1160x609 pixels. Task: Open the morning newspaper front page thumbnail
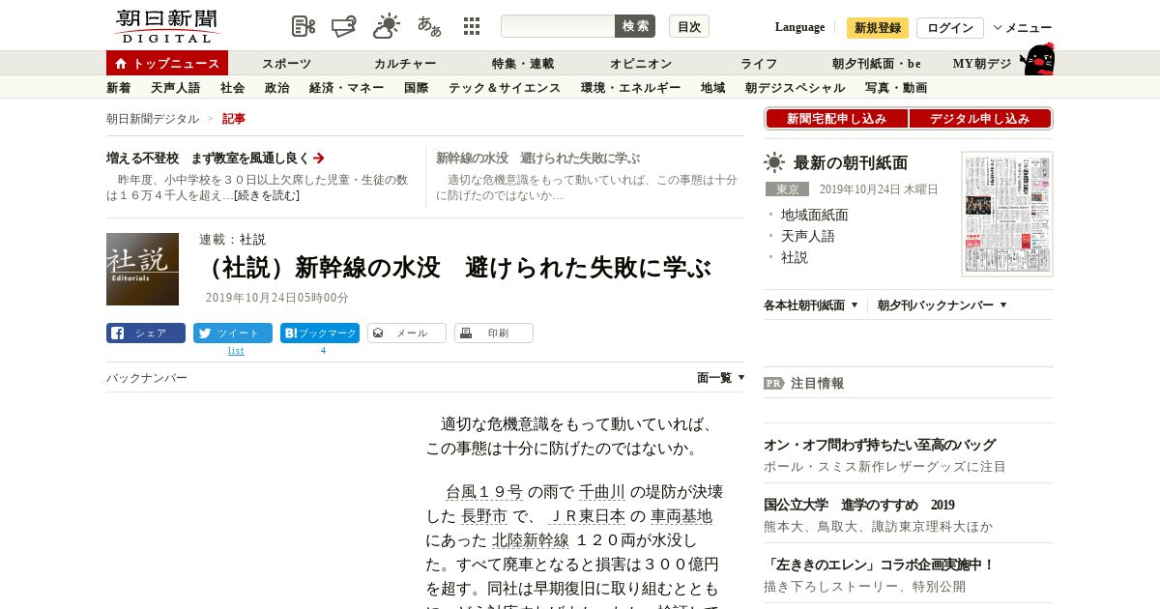[1007, 214]
